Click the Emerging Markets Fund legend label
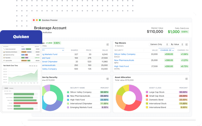Screen dimensions: 202x126 click(81, 108)
